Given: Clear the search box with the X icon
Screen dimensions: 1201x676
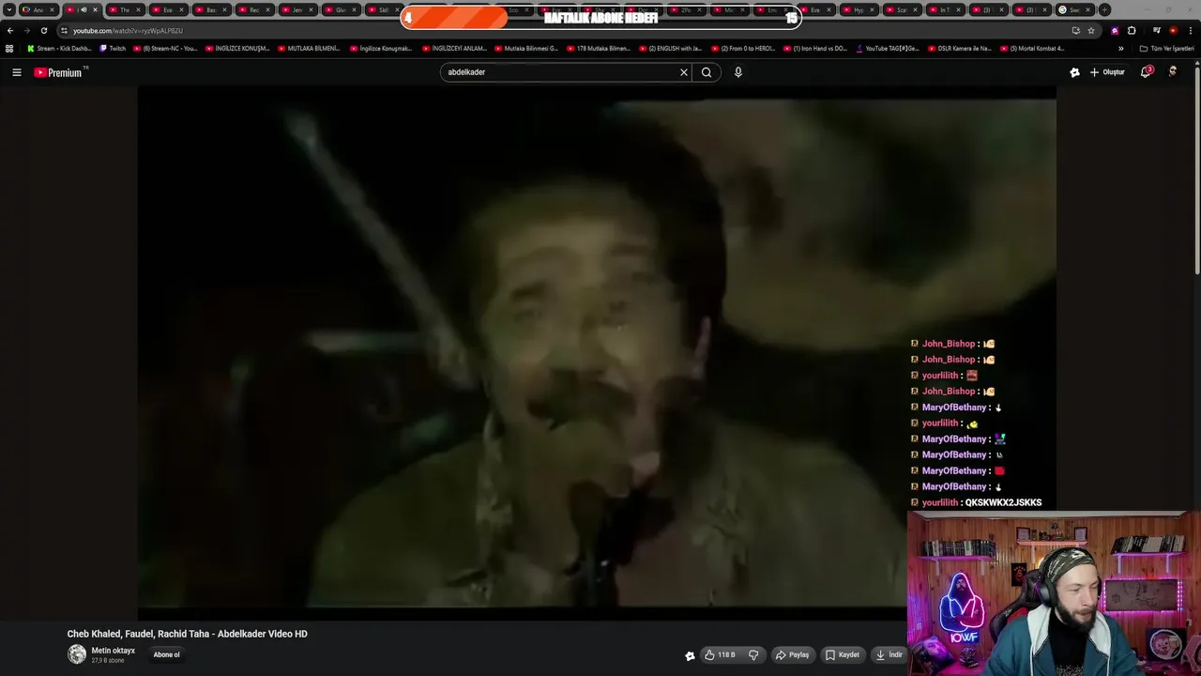Looking at the screenshot, I should point(684,72).
